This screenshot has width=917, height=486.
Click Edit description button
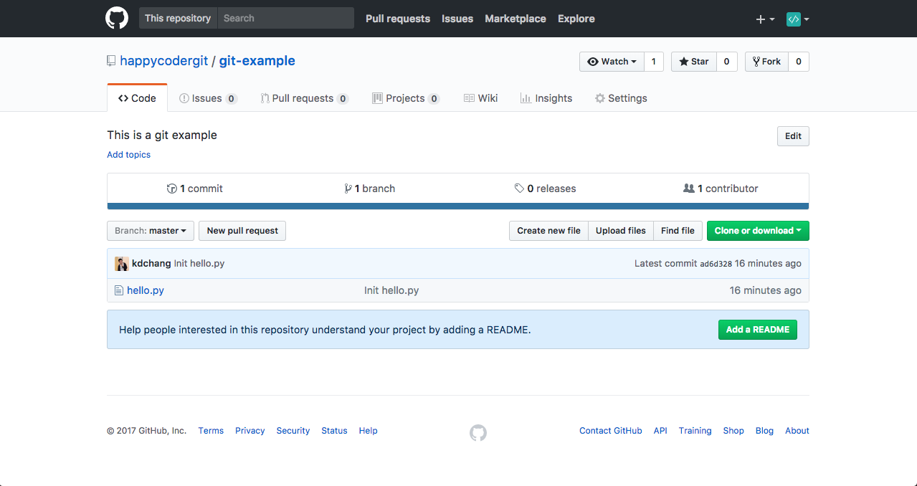click(x=793, y=136)
